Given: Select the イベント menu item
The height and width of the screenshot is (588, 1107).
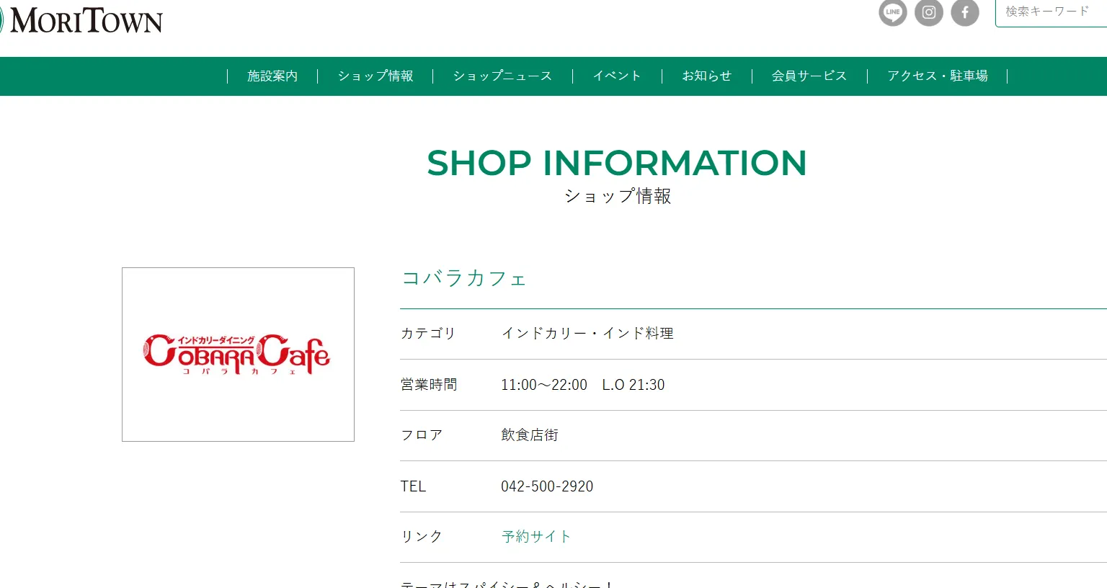Looking at the screenshot, I should 617,76.
